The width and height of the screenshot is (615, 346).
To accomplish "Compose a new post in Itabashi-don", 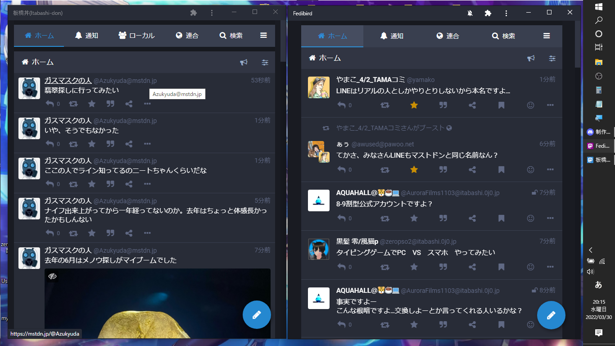I will click(x=257, y=315).
